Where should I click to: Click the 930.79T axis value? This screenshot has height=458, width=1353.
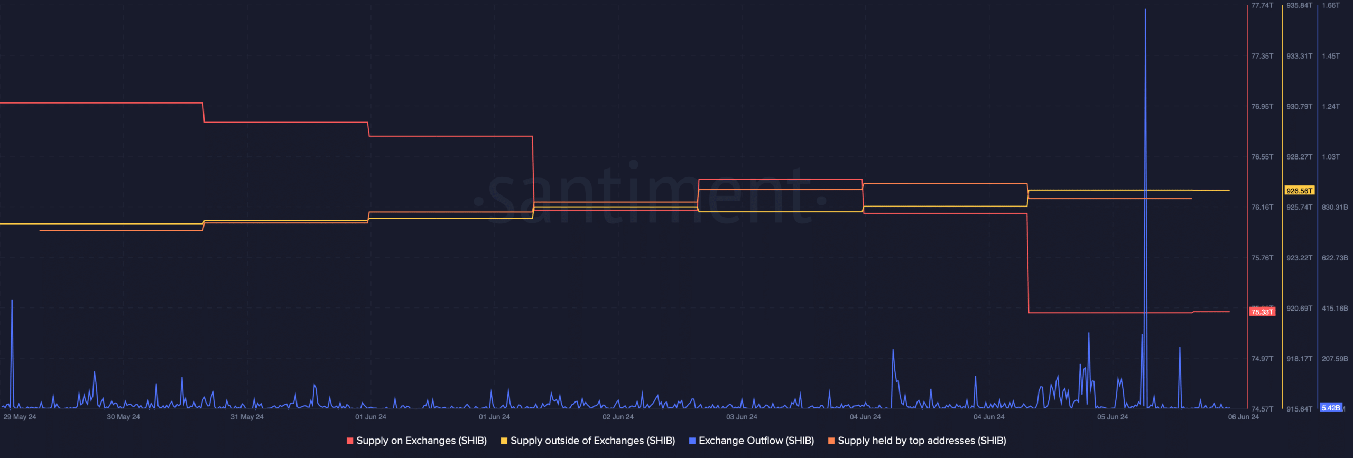click(1299, 107)
